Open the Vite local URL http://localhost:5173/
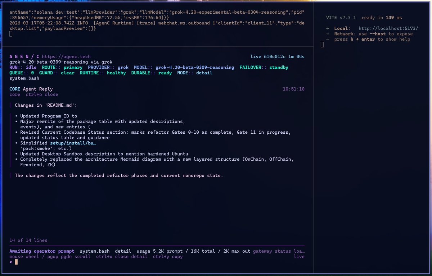 click(x=388, y=28)
